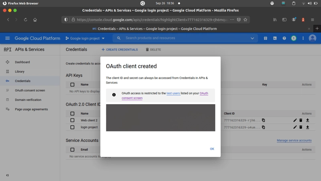Open system clock showing Sep 26 18:36

(x=165, y=3)
